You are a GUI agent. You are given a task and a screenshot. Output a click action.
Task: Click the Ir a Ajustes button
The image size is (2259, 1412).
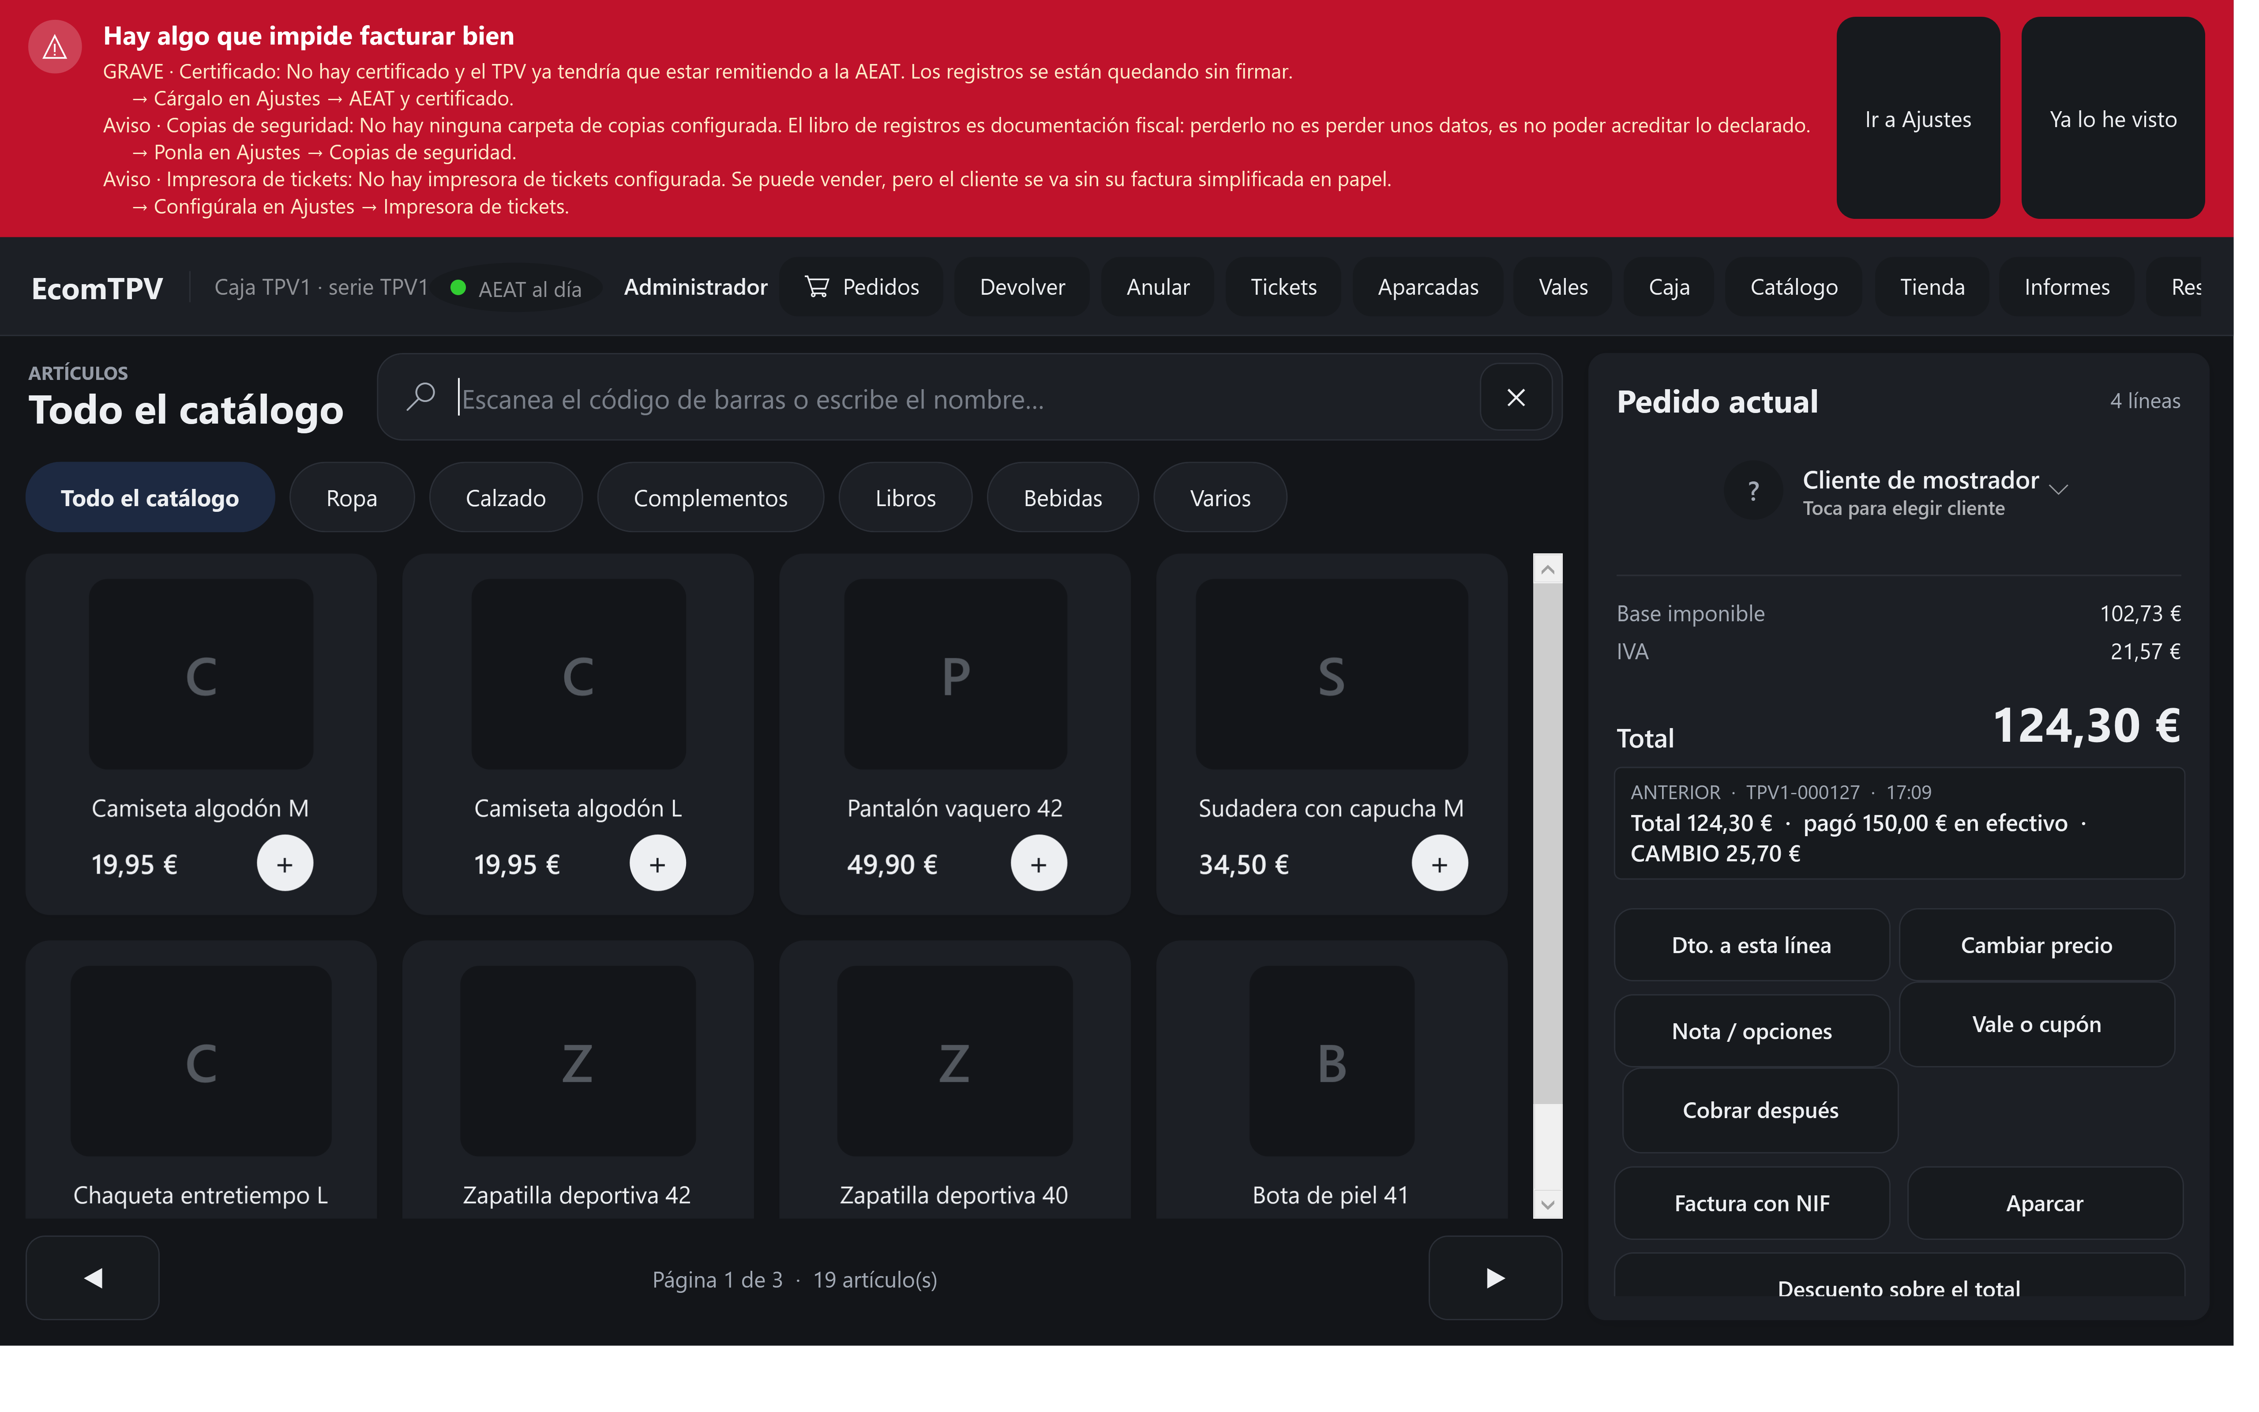tap(1918, 119)
